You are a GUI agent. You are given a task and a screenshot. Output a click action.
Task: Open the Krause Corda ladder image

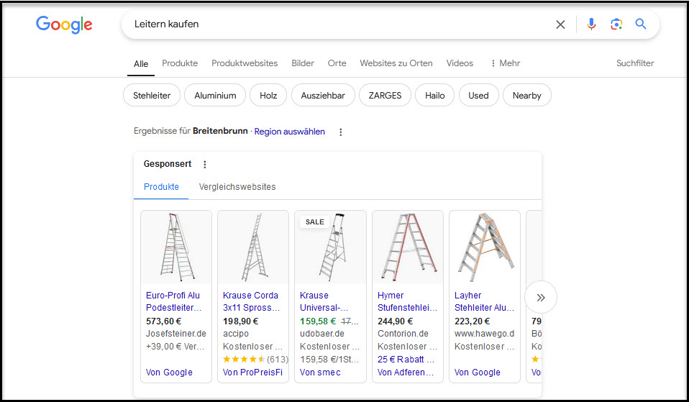[x=253, y=247]
